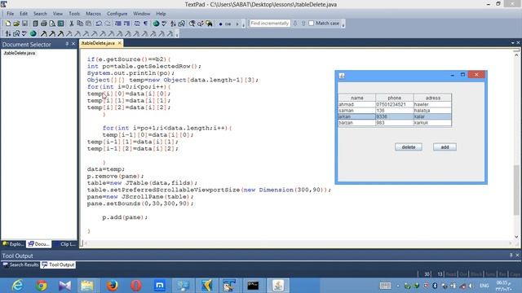Close the JtableDelete.java tab with its X
Screen dimensions: 522x293
(x=120, y=43)
